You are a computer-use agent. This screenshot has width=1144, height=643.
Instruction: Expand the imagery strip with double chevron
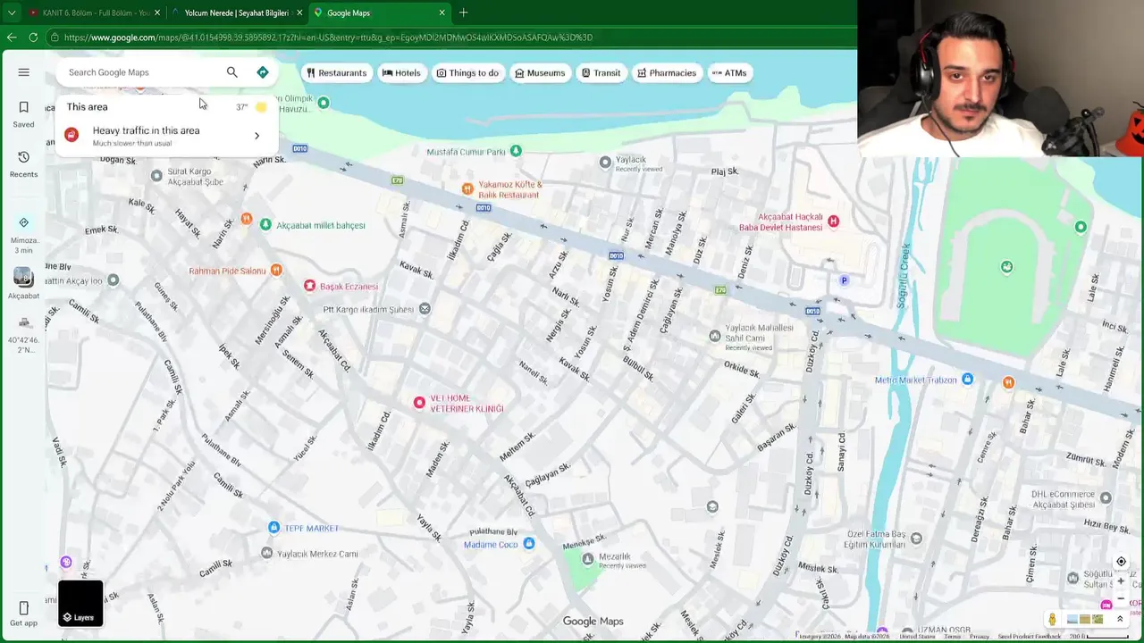(1120, 619)
